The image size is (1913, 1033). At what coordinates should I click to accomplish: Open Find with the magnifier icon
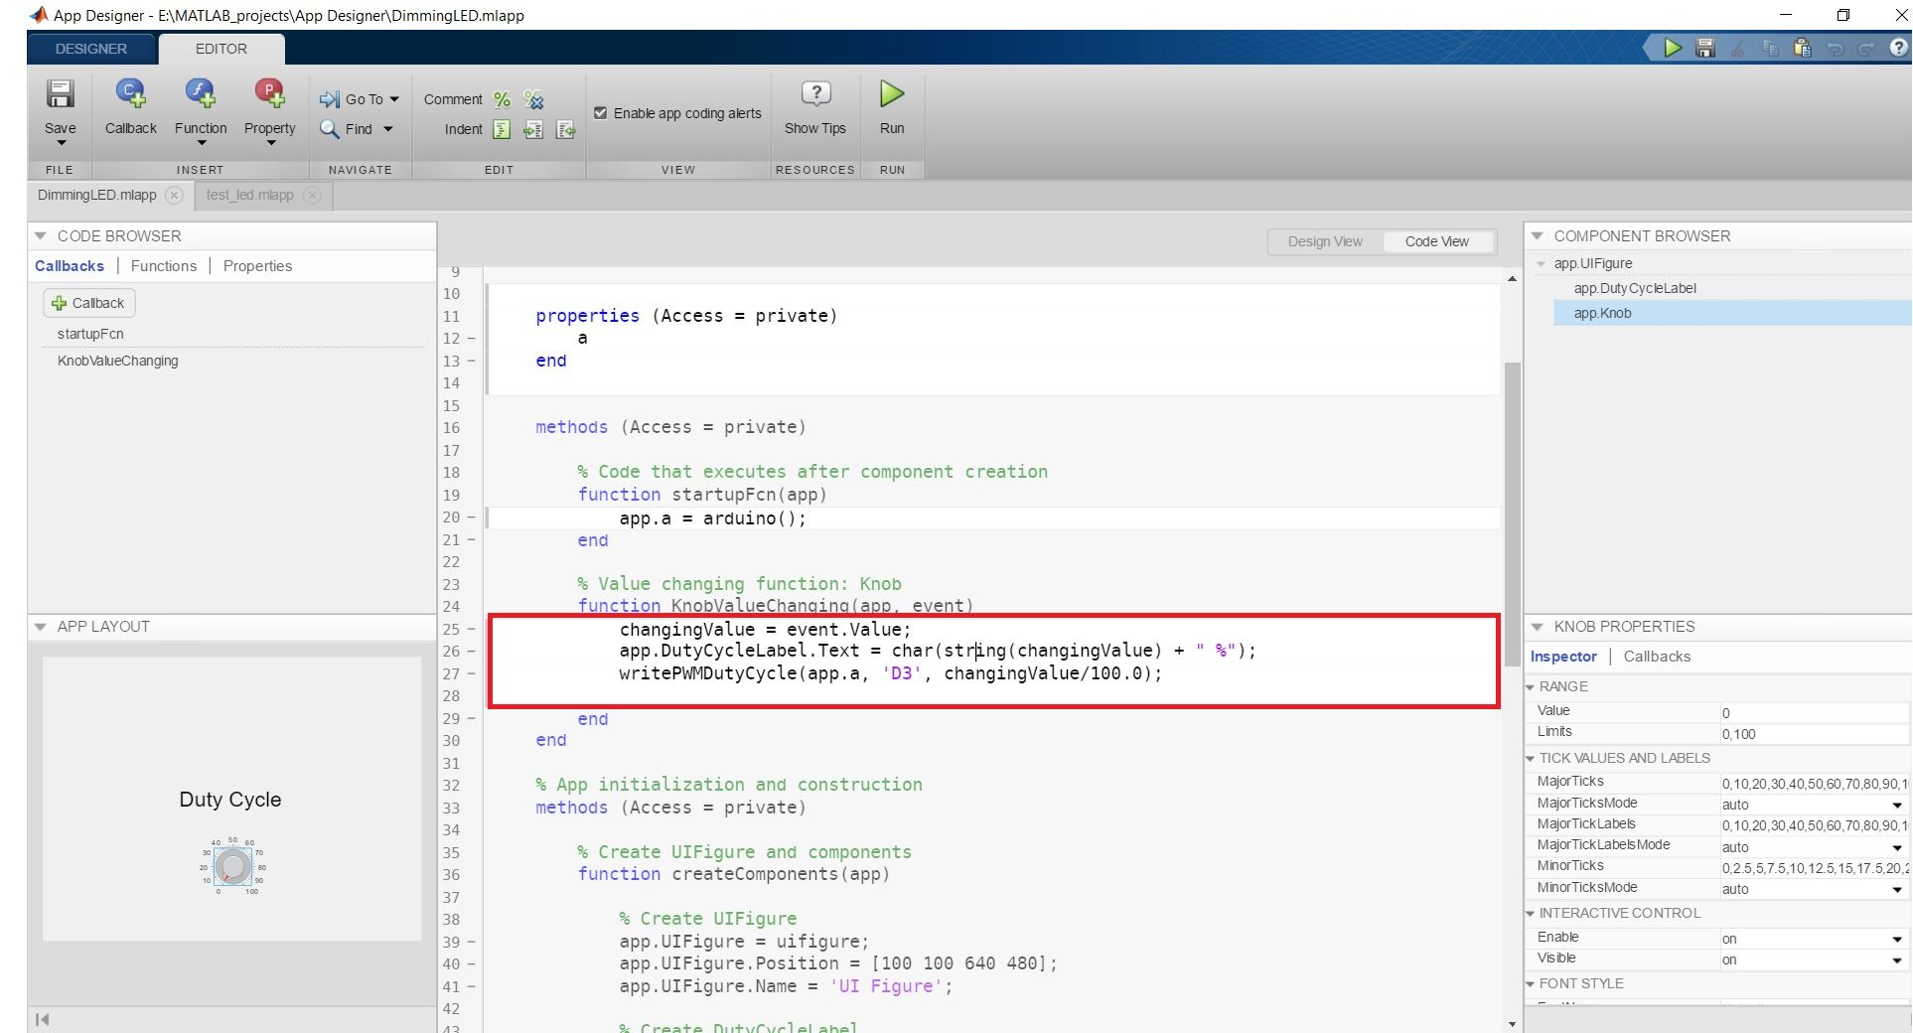coord(331,129)
